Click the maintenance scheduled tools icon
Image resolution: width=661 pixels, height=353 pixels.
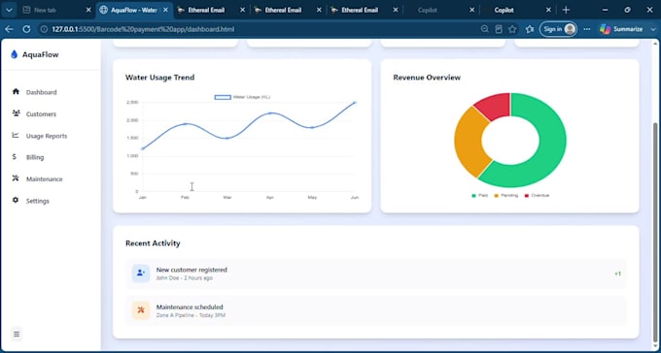pos(141,310)
